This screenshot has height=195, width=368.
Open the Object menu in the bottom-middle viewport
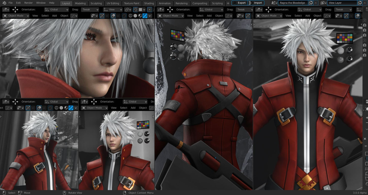click(143, 108)
